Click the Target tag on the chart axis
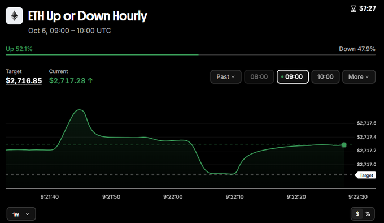The image size is (384, 223). point(365,175)
